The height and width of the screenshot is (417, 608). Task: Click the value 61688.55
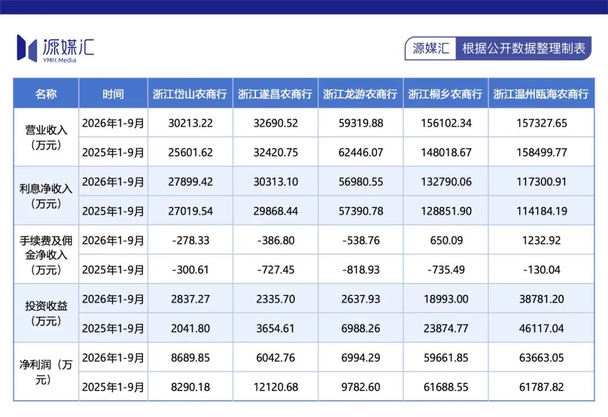[446, 387]
